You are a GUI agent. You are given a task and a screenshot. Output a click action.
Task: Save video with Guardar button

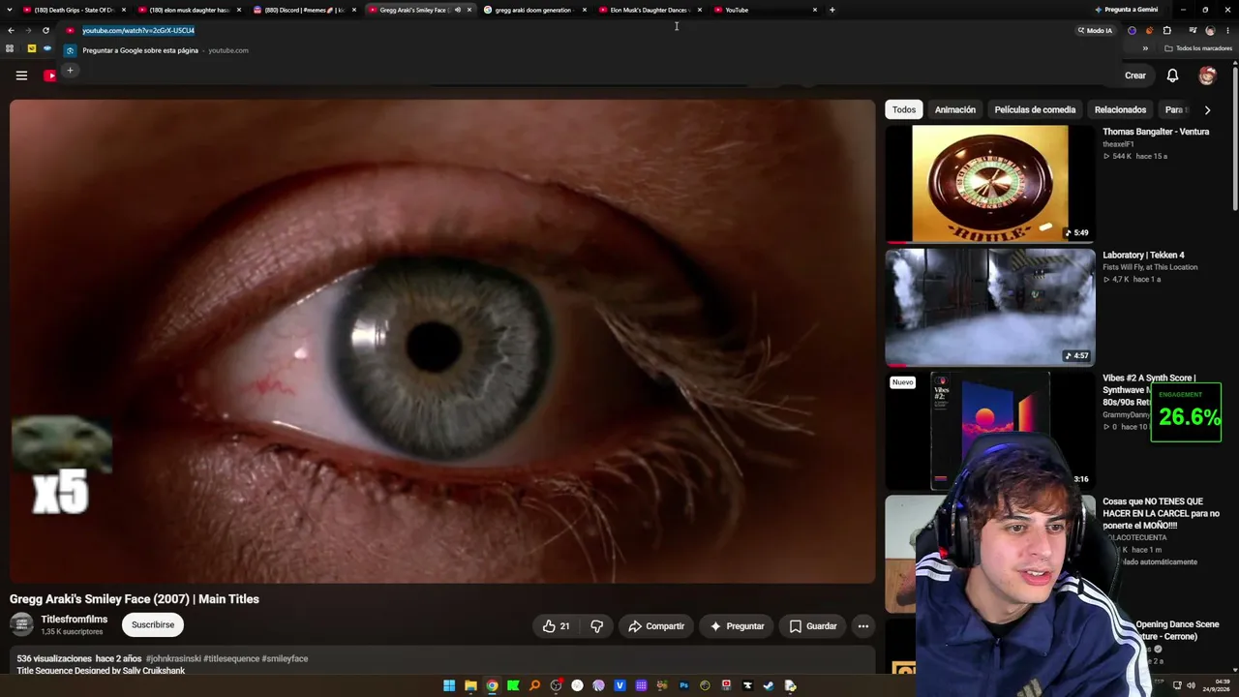point(813,626)
